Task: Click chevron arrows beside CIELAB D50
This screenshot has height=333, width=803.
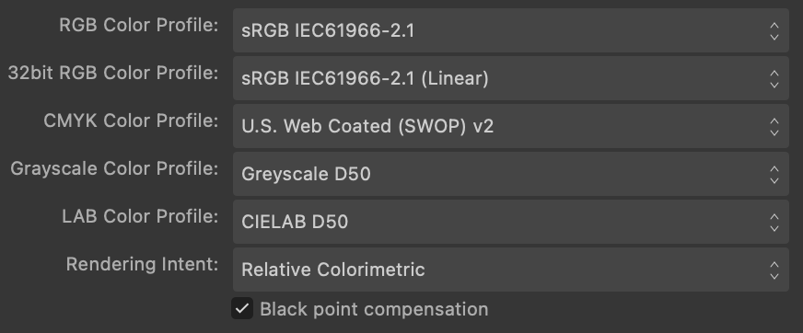Action: pos(774,222)
